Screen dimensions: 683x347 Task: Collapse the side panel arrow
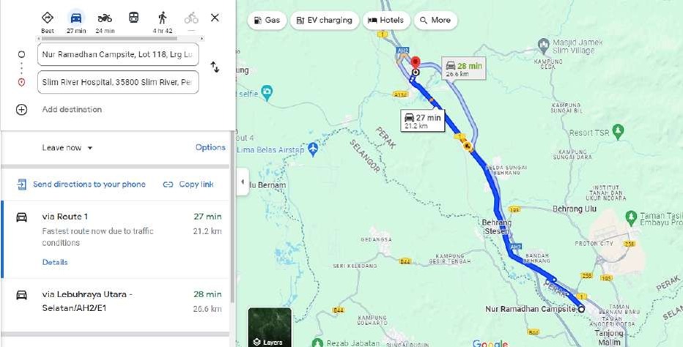tap(243, 182)
